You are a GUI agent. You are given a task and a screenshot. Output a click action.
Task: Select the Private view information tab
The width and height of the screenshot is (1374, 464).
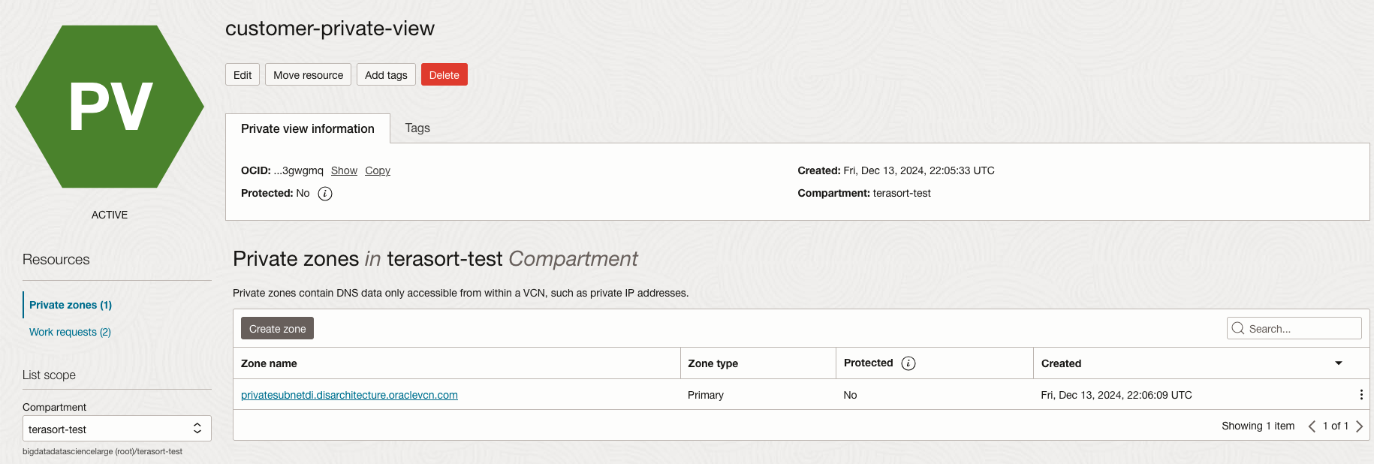point(307,129)
